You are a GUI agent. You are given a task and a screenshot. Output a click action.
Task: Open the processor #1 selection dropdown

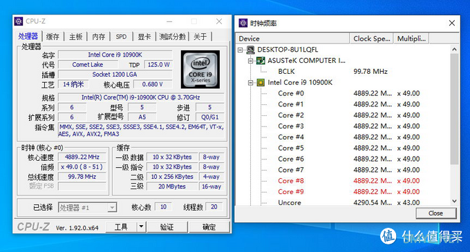coord(113,207)
